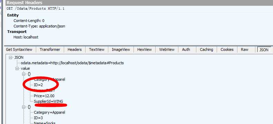Open the WebView tab
This screenshot has width=273, height=124.
click(167, 49)
